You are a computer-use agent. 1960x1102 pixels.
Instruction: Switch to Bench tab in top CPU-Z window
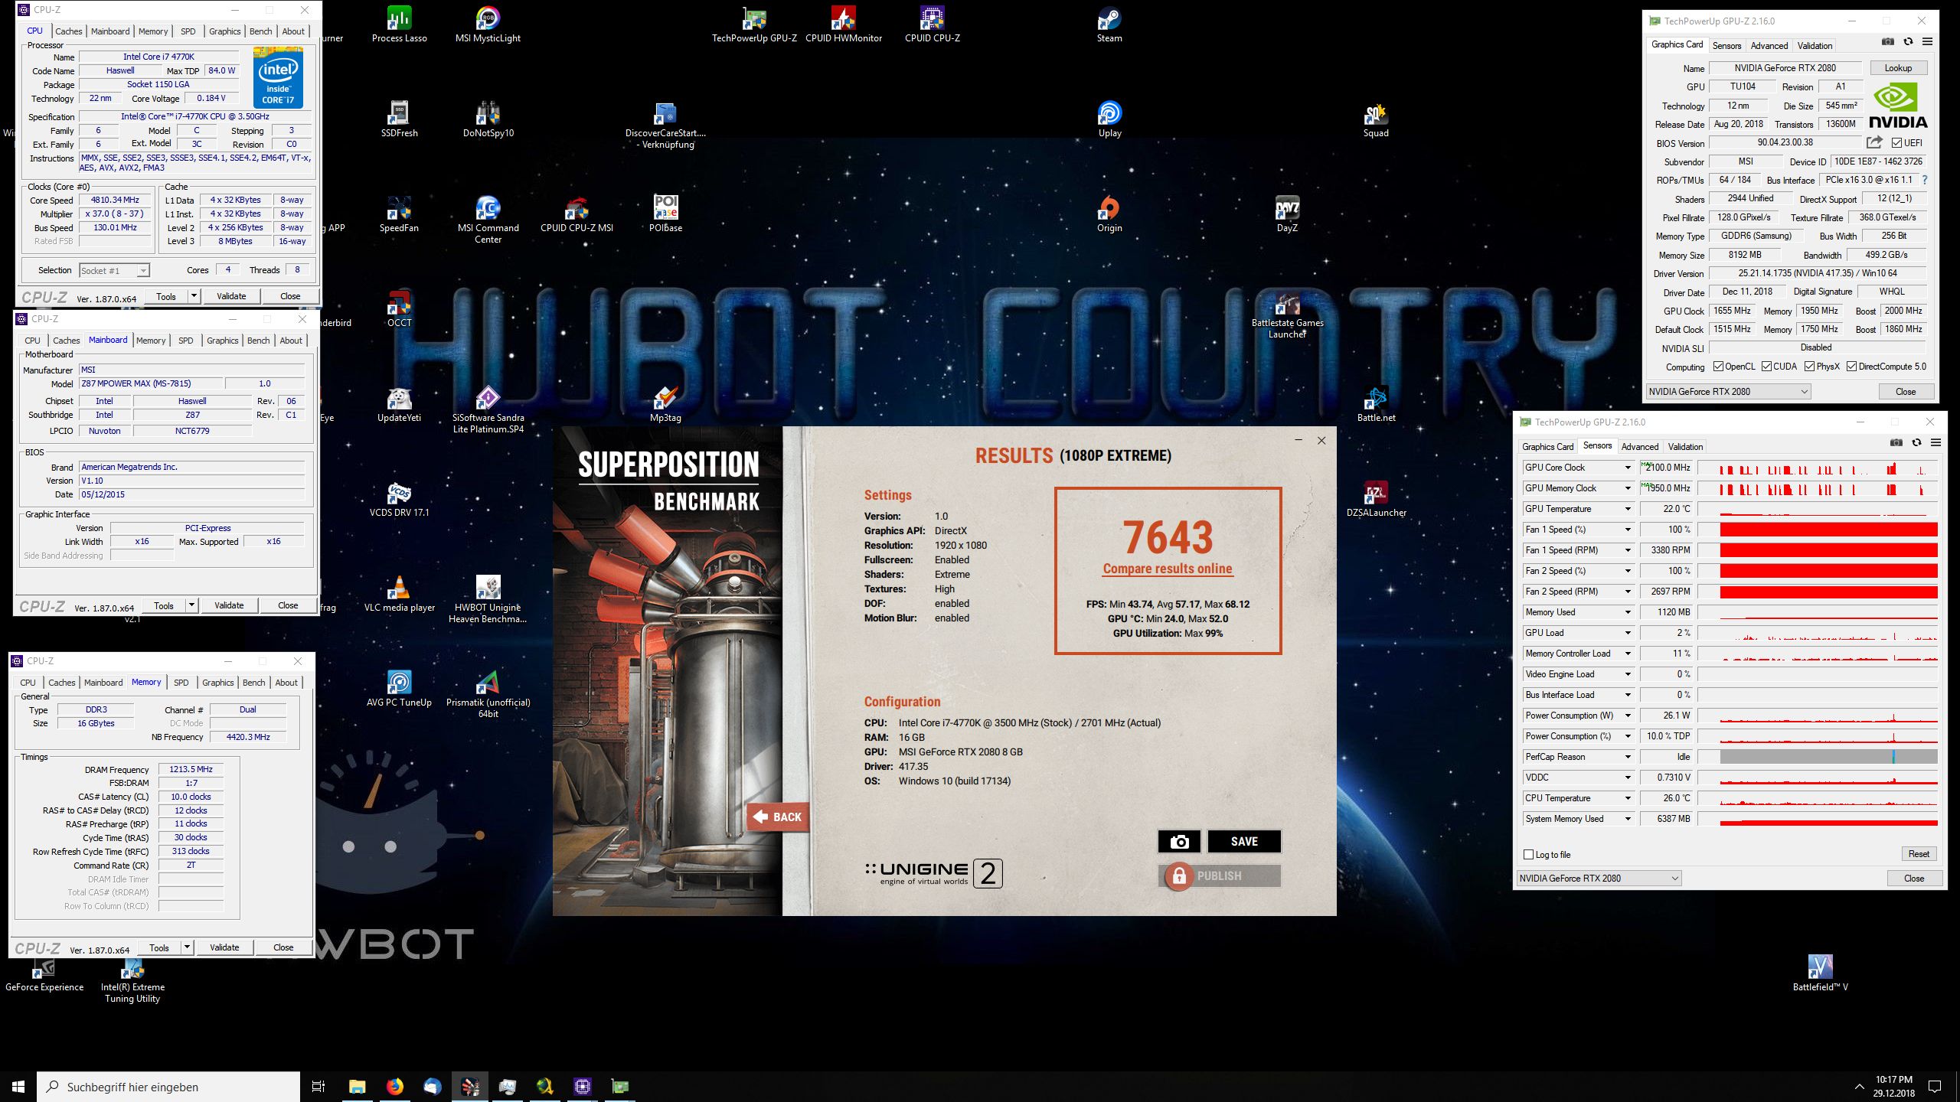click(x=260, y=31)
